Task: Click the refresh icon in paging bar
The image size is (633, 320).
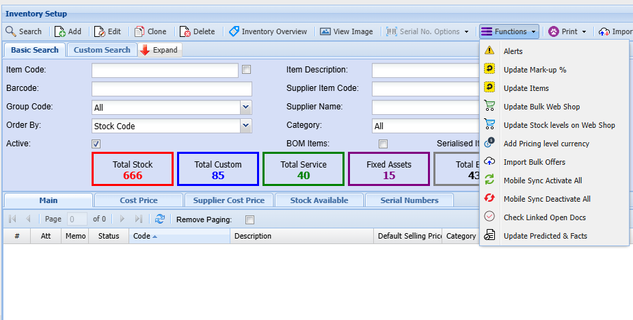Action: coord(159,219)
